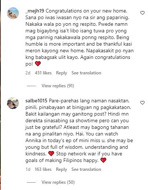Click the 1d timestamp on second comment

(x=28, y=169)
